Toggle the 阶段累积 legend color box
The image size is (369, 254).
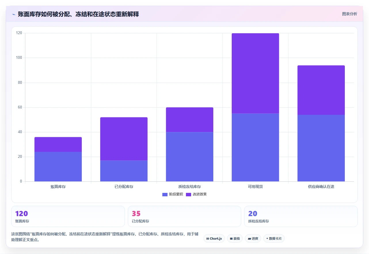click(165, 195)
